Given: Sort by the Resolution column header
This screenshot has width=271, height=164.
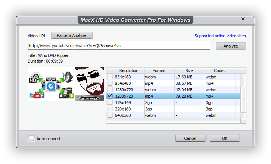Looking at the screenshot, I should click(129, 71).
